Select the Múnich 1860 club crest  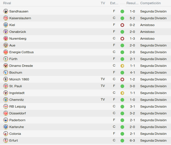(x=6, y=79)
